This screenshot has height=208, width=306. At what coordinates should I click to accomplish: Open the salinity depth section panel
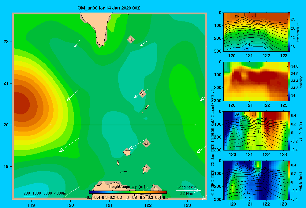coord(256,81)
